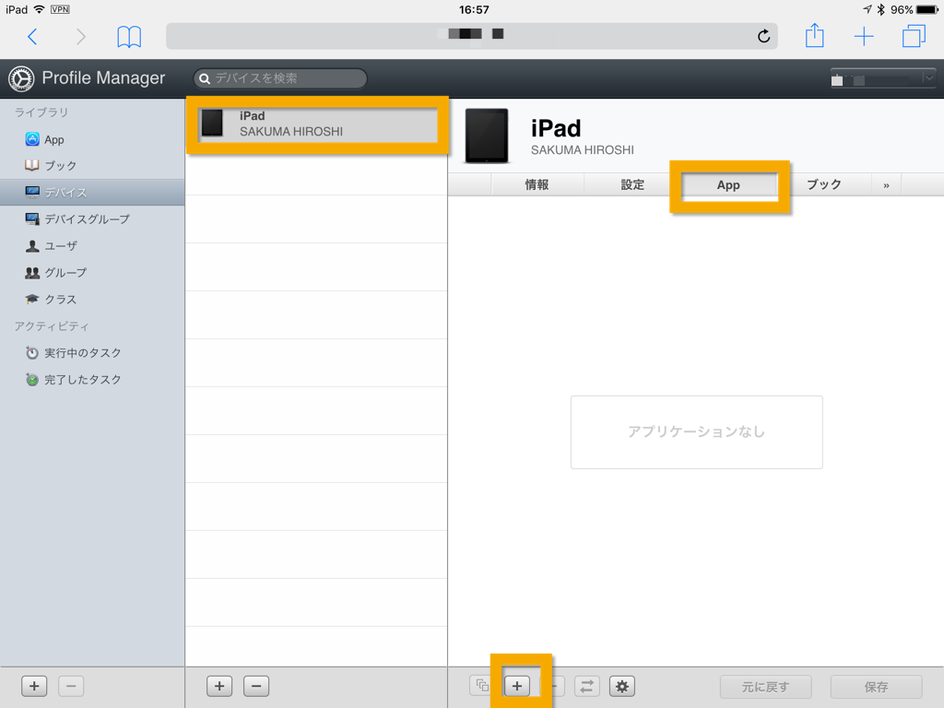The image size is (944, 708).
Task: Tap the VPN status indicator
Action: (60, 9)
